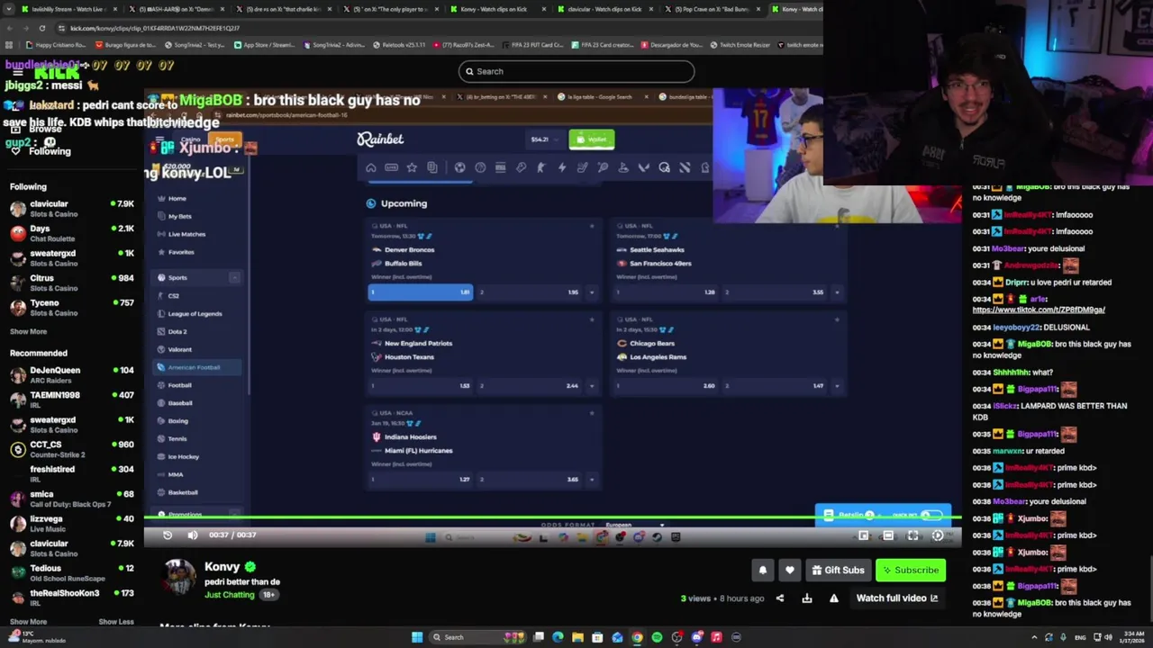Open Spotify from the taskbar

(x=657, y=637)
